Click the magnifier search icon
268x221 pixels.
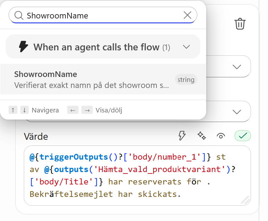coord(19,16)
